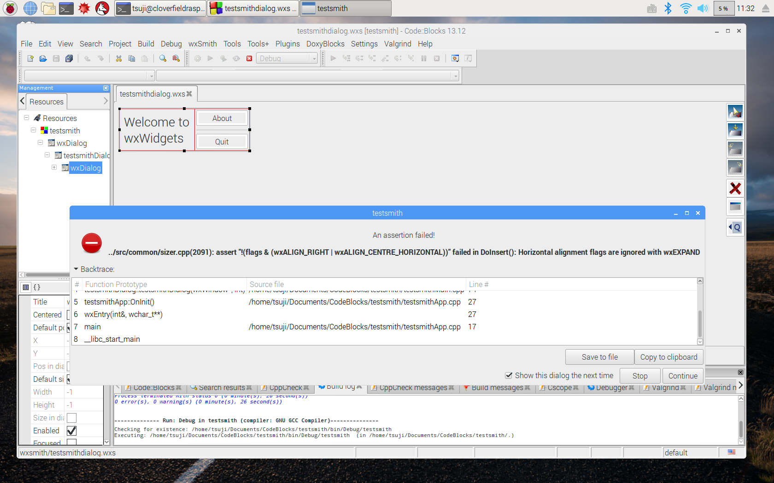Click the Debug/Continue start icon in debugger toolbar
The height and width of the screenshot is (483, 774).
click(x=334, y=58)
